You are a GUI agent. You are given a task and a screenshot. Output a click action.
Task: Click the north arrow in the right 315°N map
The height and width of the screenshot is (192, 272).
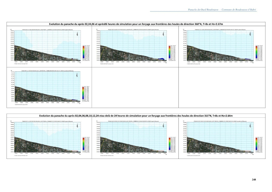250,126
